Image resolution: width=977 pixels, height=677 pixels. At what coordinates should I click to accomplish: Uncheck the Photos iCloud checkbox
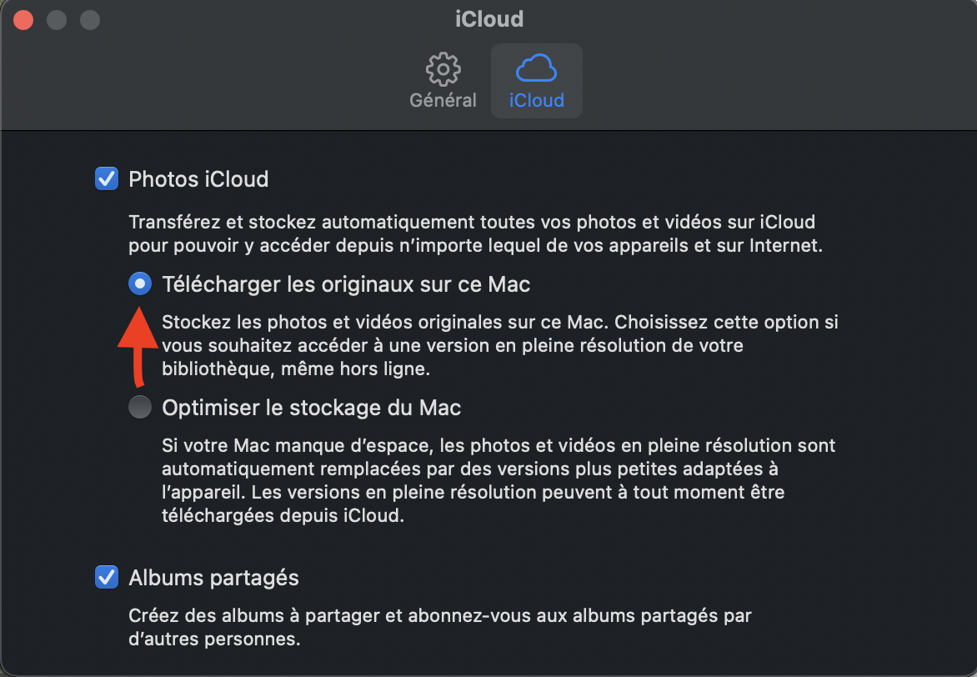pos(107,178)
